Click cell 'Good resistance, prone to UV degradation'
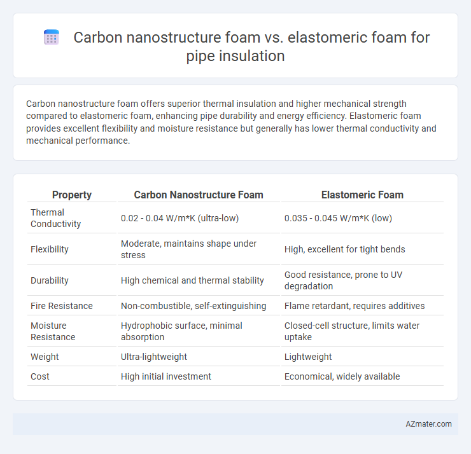 362,280
